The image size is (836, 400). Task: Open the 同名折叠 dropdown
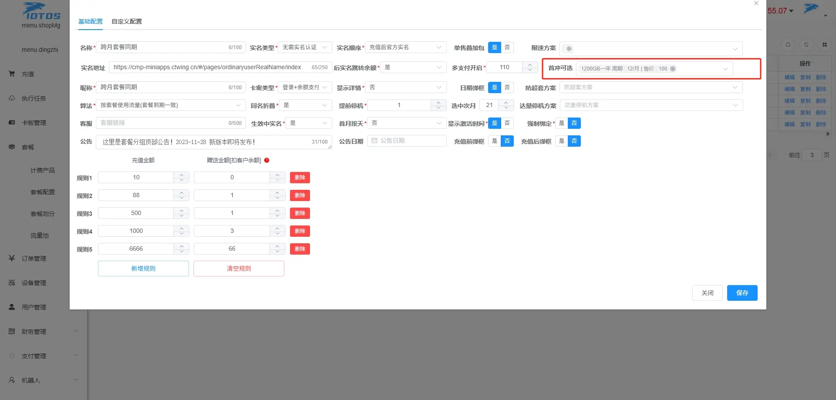306,105
